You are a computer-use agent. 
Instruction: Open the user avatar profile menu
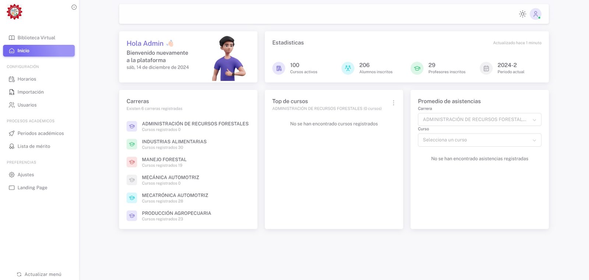coord(536,14)
